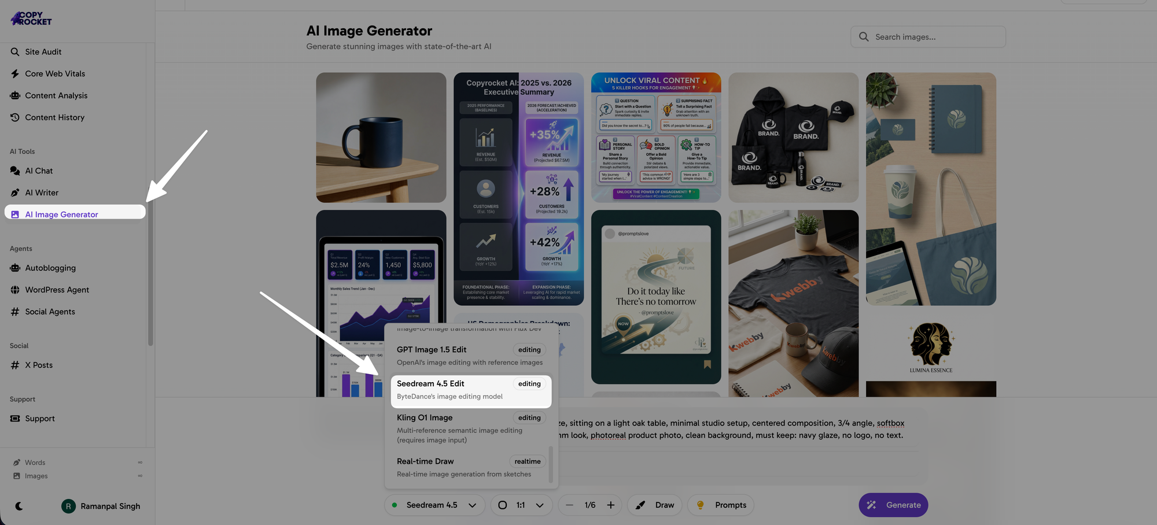Open the Prompts library
This screenshot has height=525, width=1157.
click(x=720, y=505)
